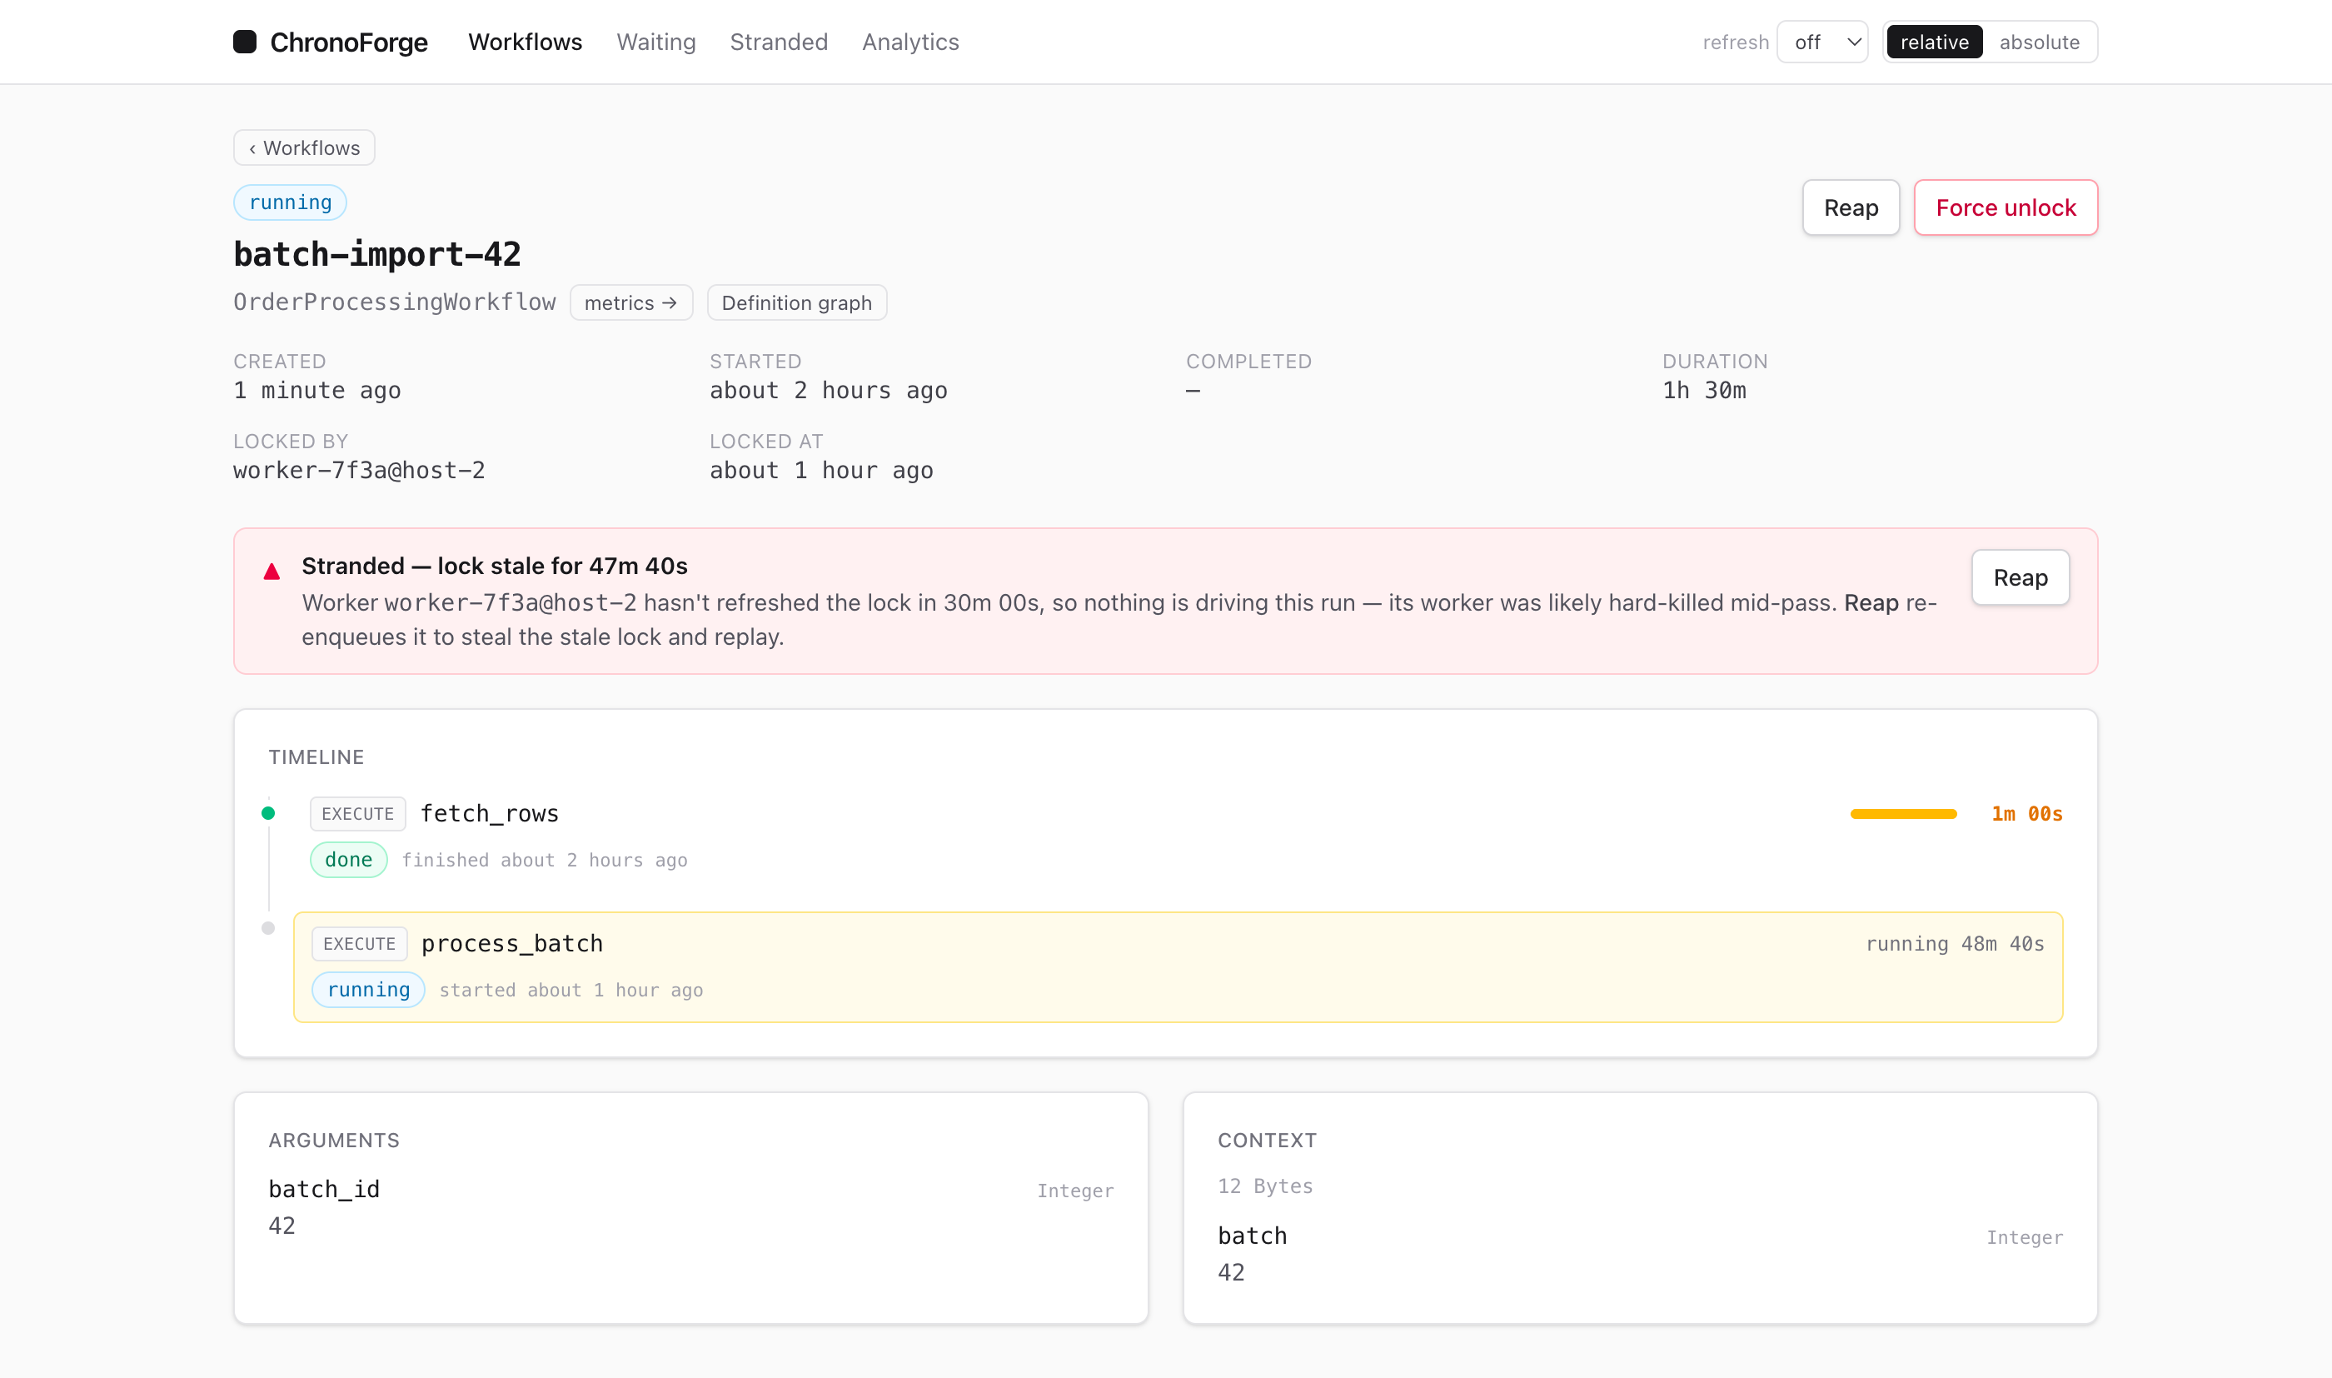Screen dimensions: 2332x1378
Task: Open the Workflows nav tab
Action: [x=526, y=42]
